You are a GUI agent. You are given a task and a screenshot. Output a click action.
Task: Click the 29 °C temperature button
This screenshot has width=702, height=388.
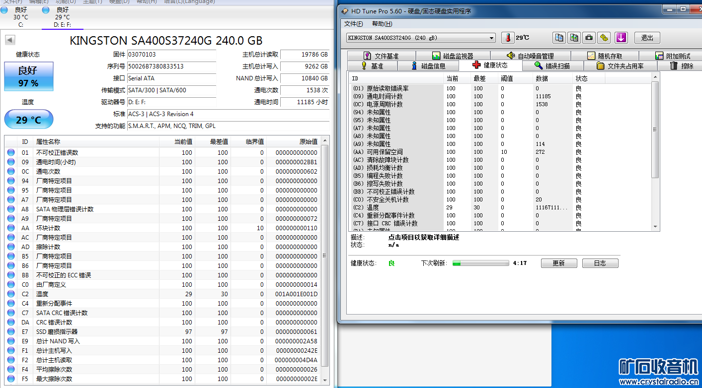click(28, 120)
